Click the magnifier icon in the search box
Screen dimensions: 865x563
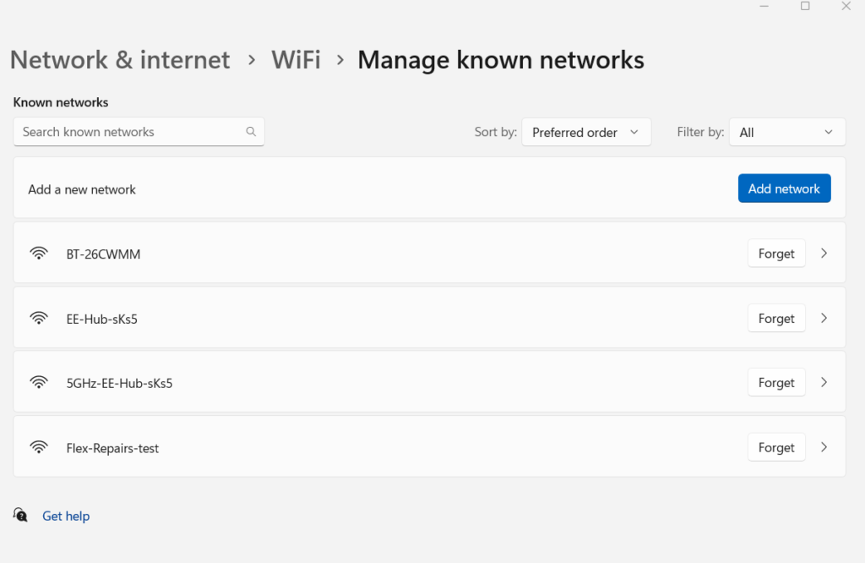click(251, 132)
